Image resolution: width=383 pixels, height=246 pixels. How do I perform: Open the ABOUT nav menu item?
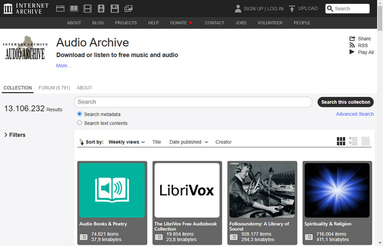[x=74, y=23]
